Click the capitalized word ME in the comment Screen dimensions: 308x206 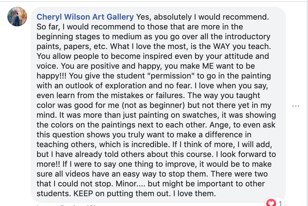click(x=208, y=66)
